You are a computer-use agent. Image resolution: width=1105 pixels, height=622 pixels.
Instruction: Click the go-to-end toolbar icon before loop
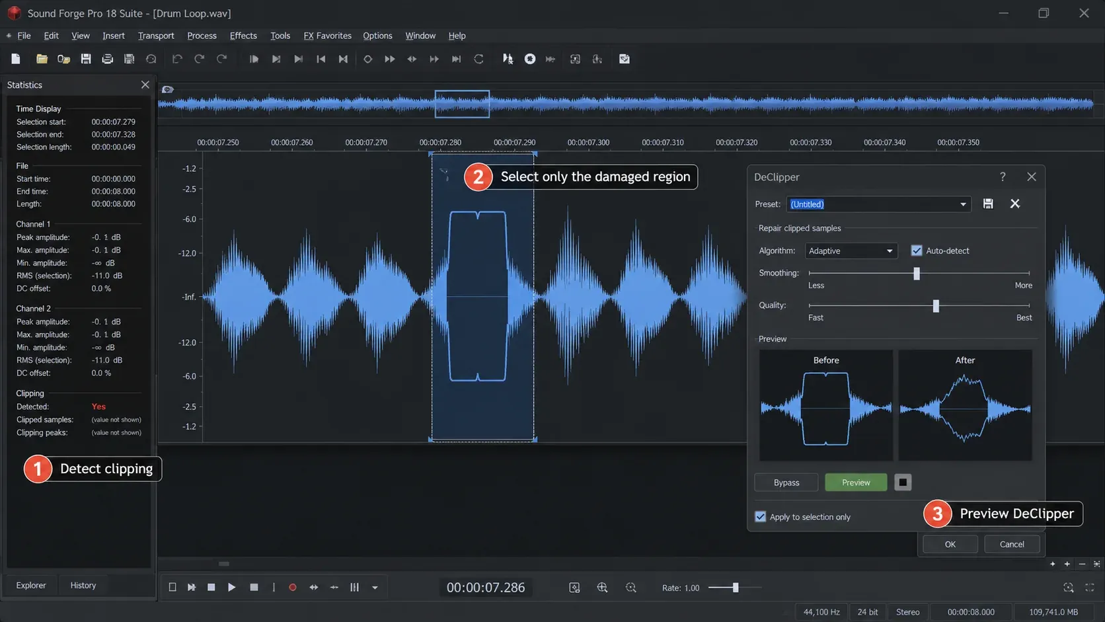pyautogui.click(x=456, y=59)
